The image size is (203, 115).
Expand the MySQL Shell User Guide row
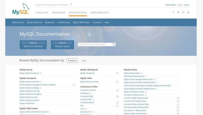[117, 82]
